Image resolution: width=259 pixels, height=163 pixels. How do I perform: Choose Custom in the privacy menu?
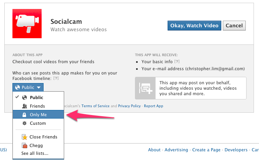point(38,123)
